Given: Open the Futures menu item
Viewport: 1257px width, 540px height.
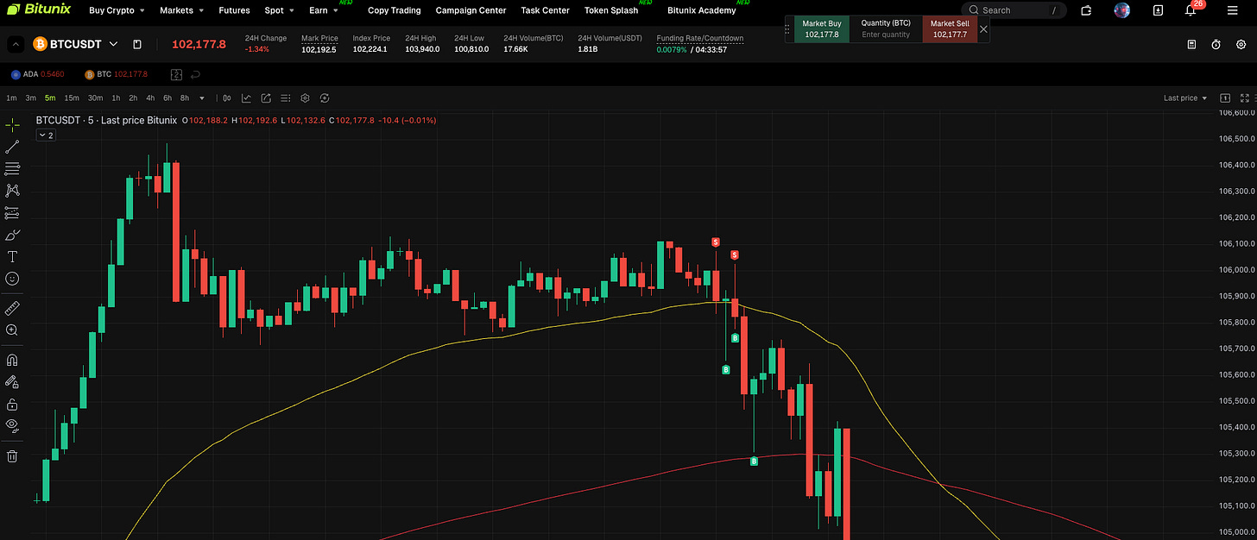Looking at the screenshot, I should 234,10.
